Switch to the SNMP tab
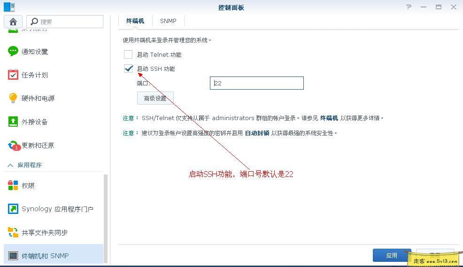Viewport: 463px width, 267px height. coord(168,21)
